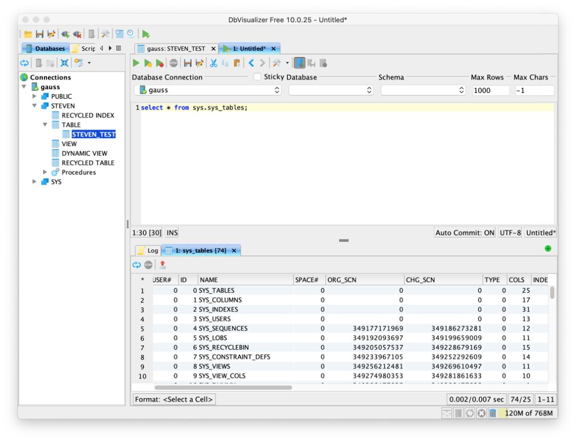Execute script with red dot icon
Viewport: 576px width, 441px height.
(160, 63)
